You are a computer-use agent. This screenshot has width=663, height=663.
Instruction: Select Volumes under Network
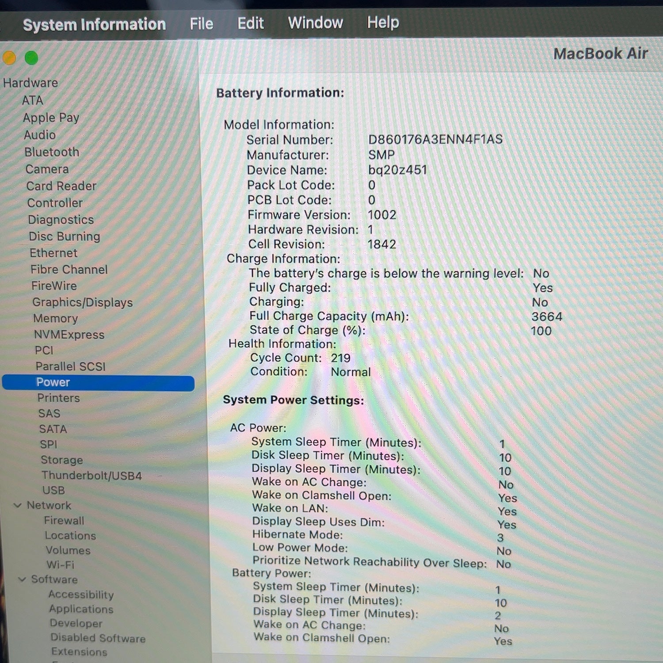click(68, 550)
